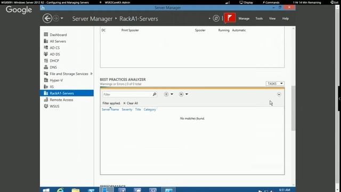Click the taskbar clock showing 6:51 AM
The image size is (341, 192).
click(x=285, y=190)
